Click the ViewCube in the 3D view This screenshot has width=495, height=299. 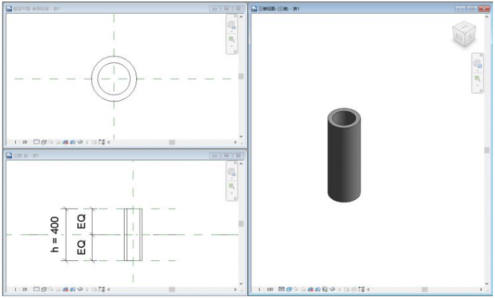tap(464, 33)
